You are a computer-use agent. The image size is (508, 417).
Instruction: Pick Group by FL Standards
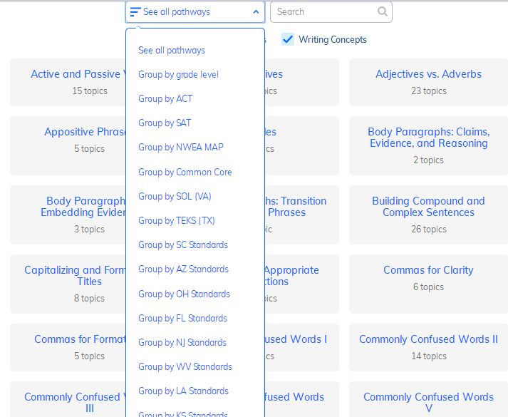[x=182, y=319]
